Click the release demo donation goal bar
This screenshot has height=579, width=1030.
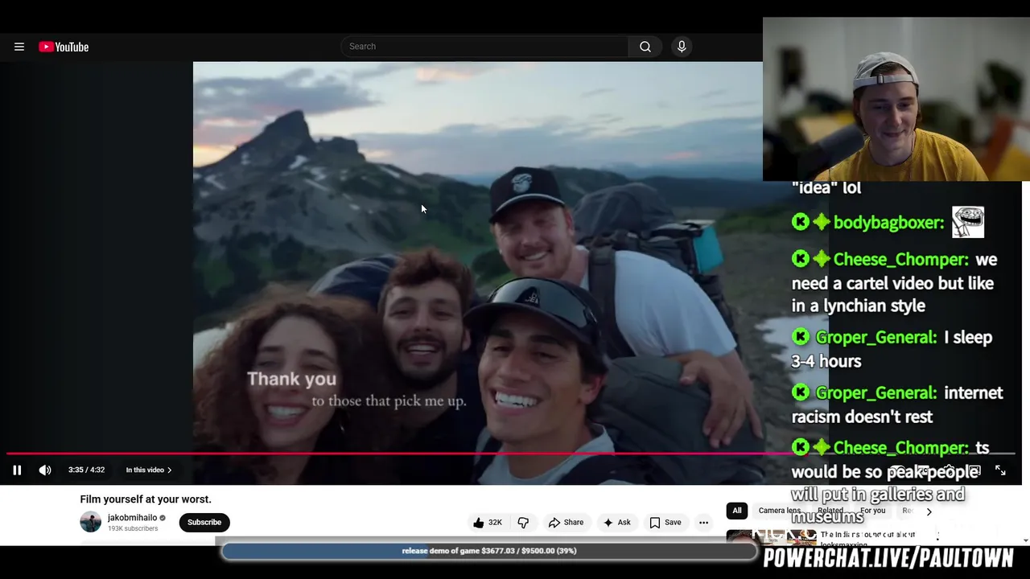pyautogui.click(x=489, y=551)
